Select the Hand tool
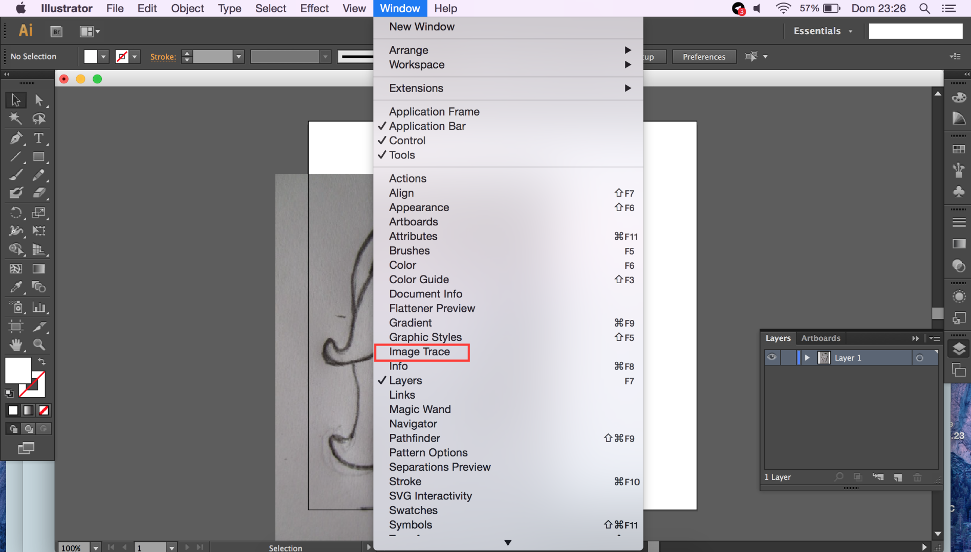Viewport: 971px width, 552px height. coord(16,345)
